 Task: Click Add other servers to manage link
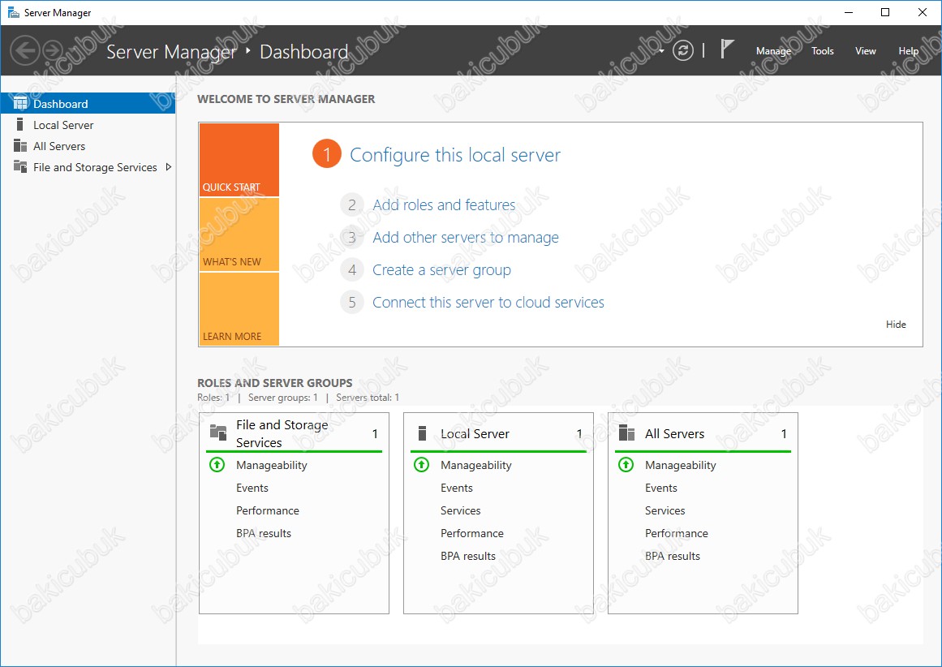coord(466,238)
